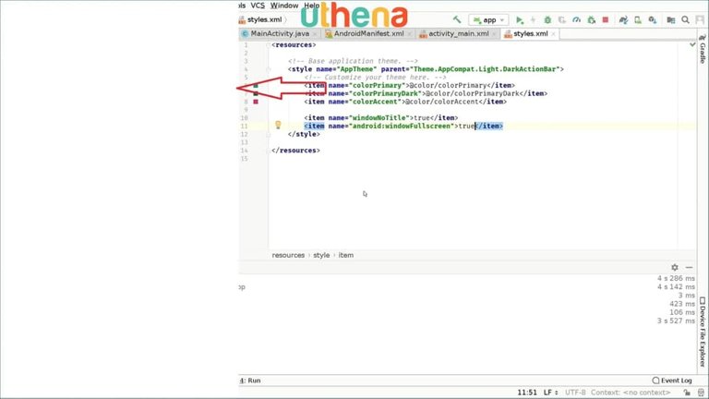The height and width of the screenshot is (399, 709).
Task: Close the AndroidManifest.xml tab
Action: tap(409, 34)
